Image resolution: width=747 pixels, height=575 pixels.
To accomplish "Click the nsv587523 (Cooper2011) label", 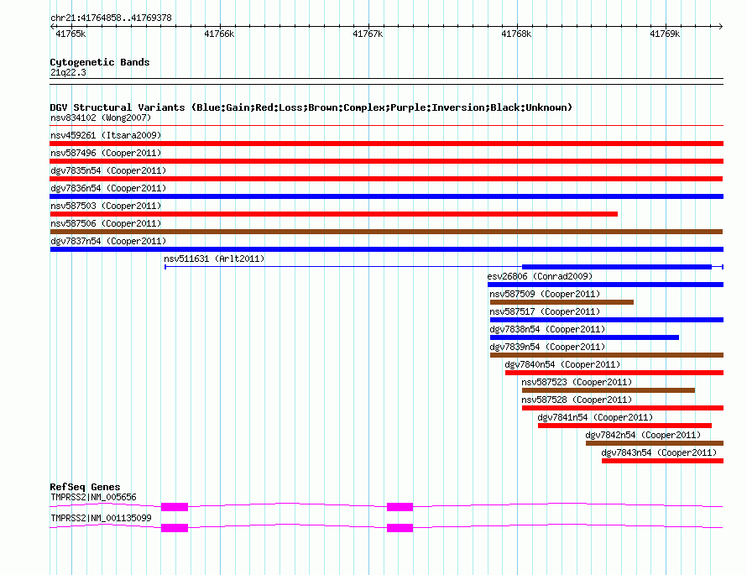I will pos(577,382).
